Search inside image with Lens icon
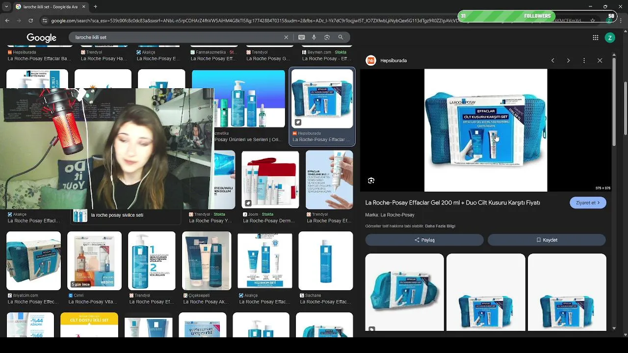This screenshot has width=628, height=353. [x=371, y=180]
